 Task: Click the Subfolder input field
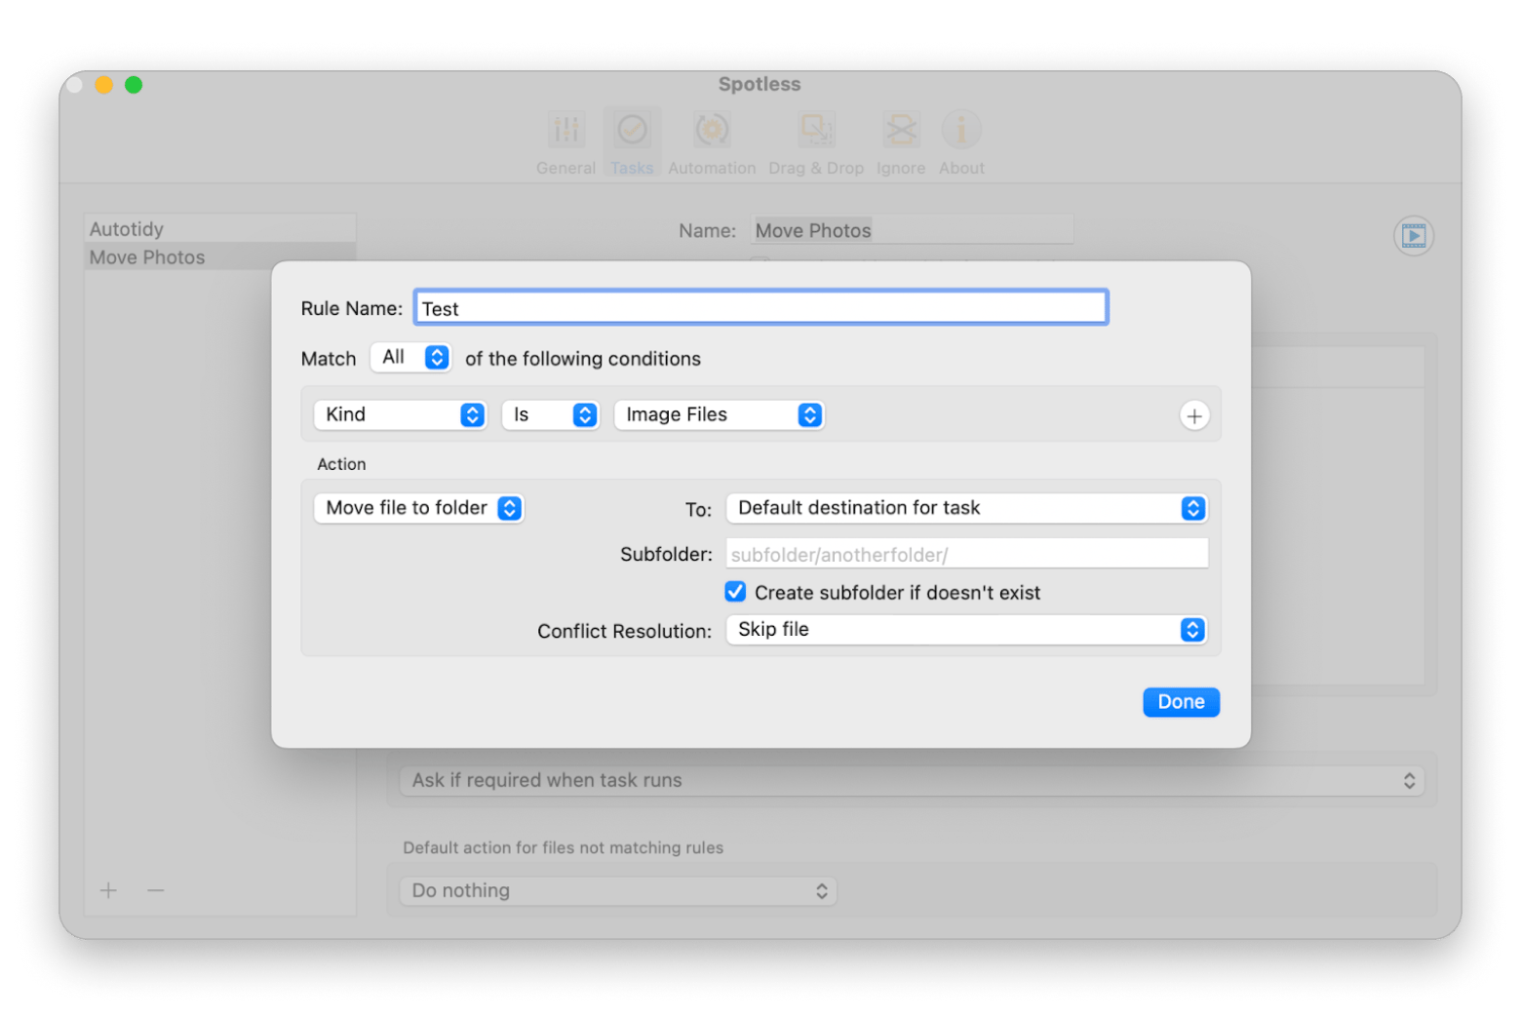(x=966, y=554)
